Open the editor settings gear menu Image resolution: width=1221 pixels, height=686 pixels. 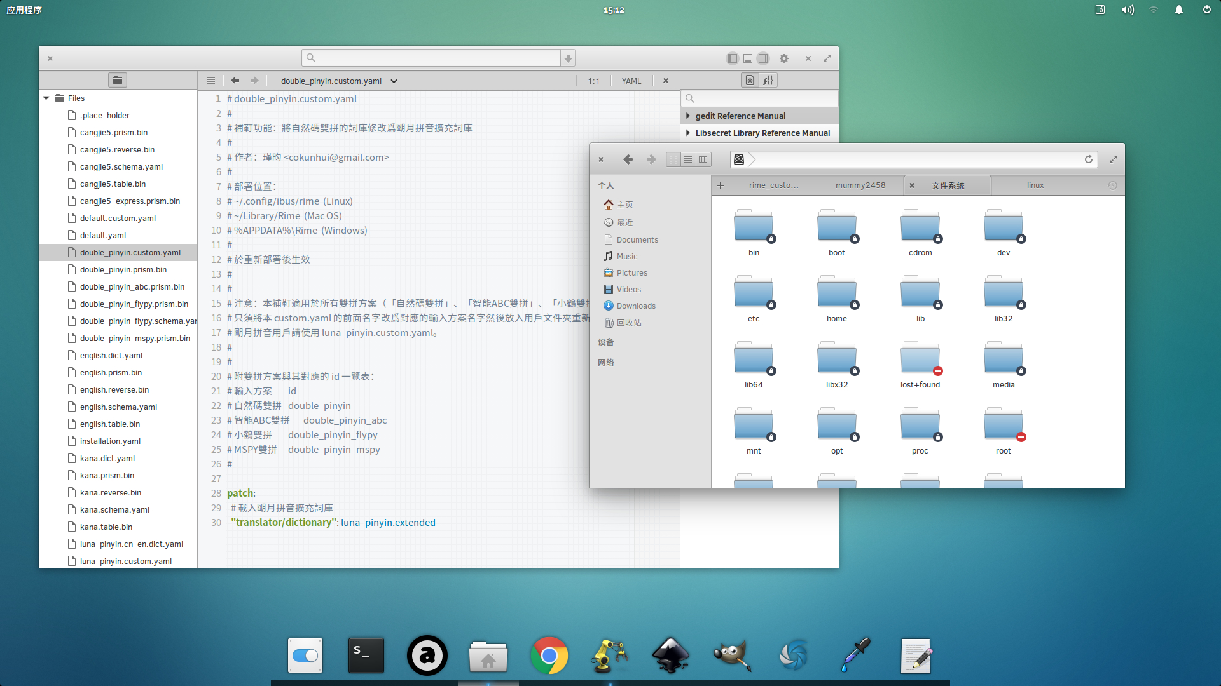click(784, 58)
